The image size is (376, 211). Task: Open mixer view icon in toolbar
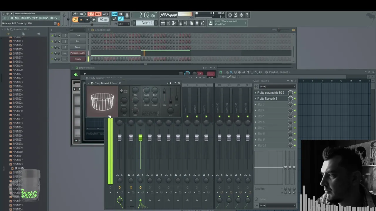pyautogui.click(x=186, y=23)
